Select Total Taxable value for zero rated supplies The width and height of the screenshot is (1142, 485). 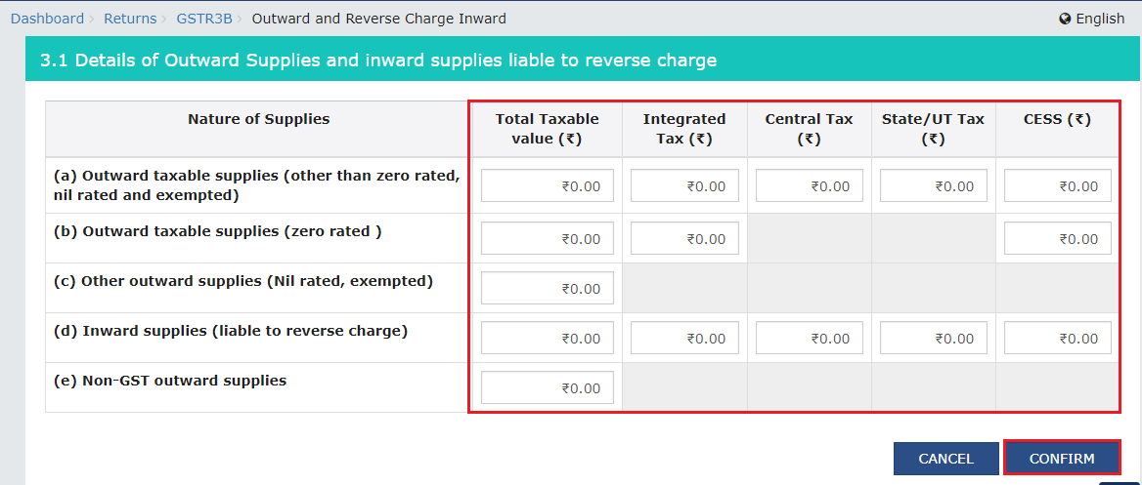pyautogui.click(x=547, y=238)
